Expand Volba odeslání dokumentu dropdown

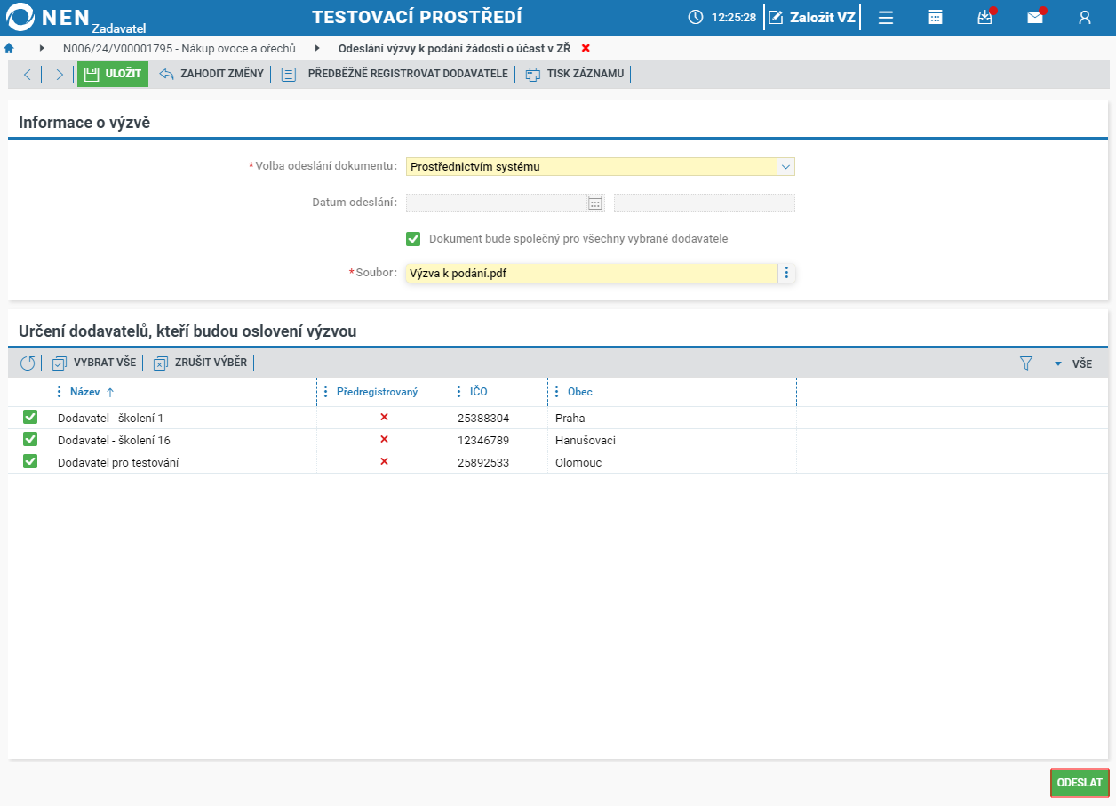pos(785,166)
